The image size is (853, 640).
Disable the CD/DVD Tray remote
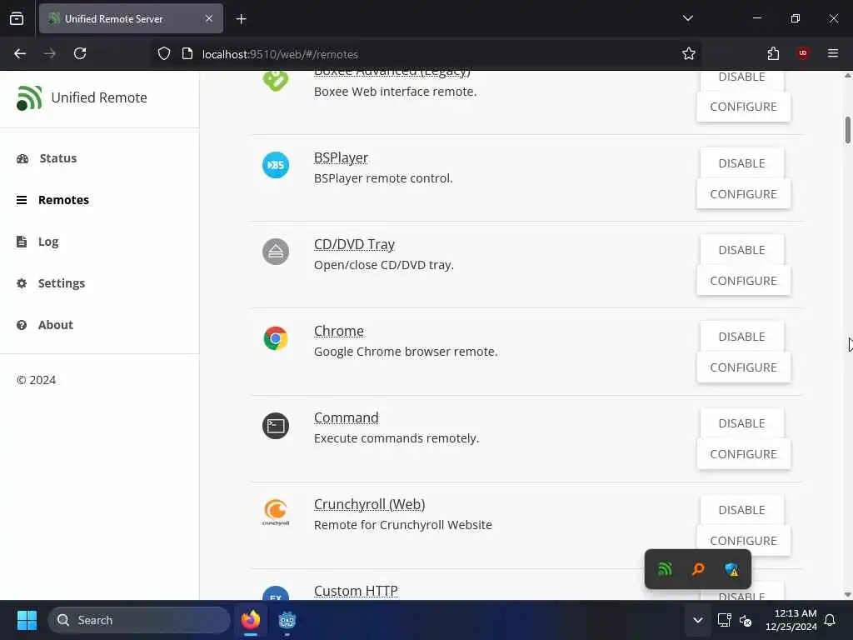point(741,250)
